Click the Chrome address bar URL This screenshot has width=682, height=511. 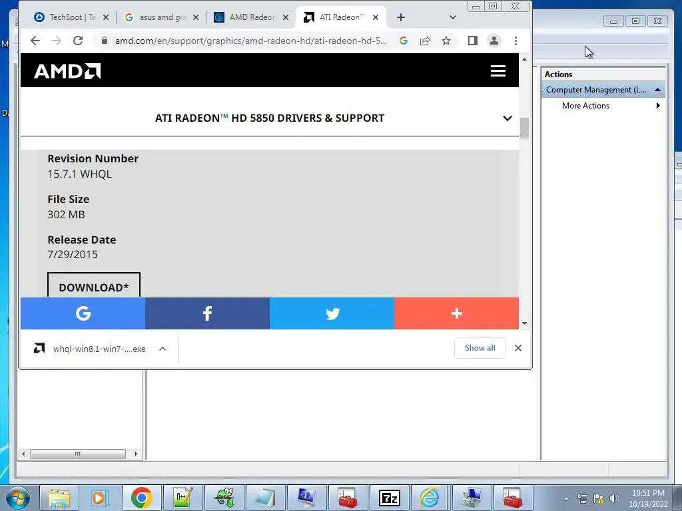click(251, 41)
